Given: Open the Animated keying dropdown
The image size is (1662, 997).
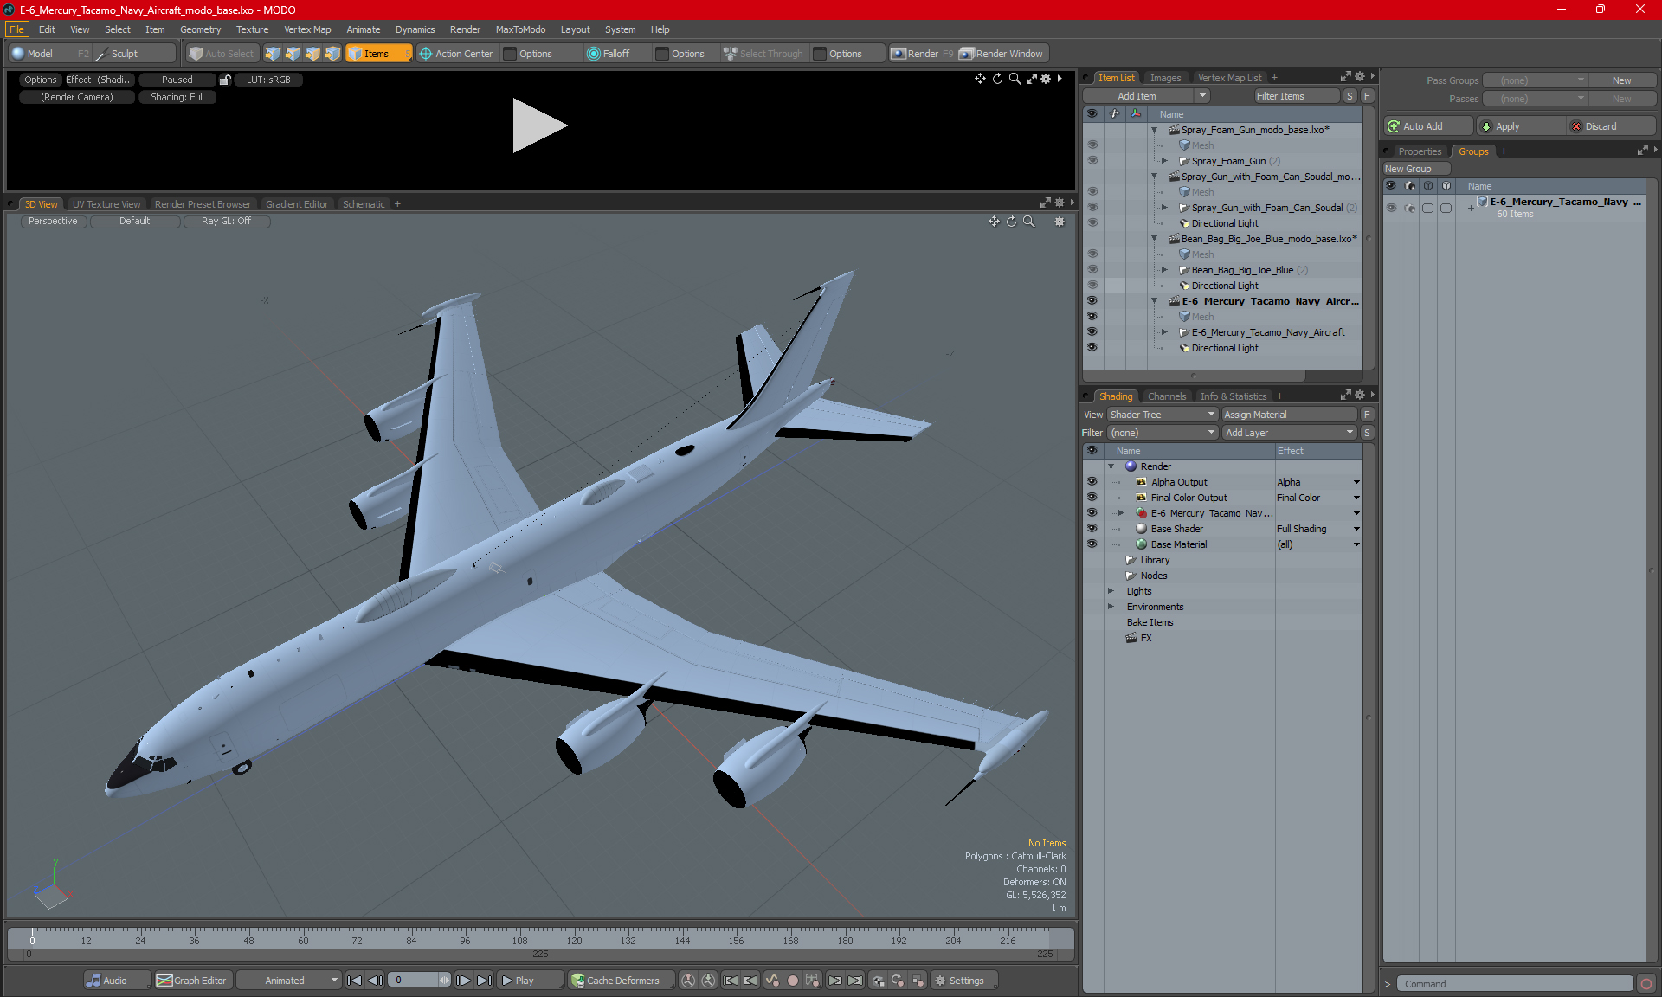Looking at the screenshot, I should (289, 981).
